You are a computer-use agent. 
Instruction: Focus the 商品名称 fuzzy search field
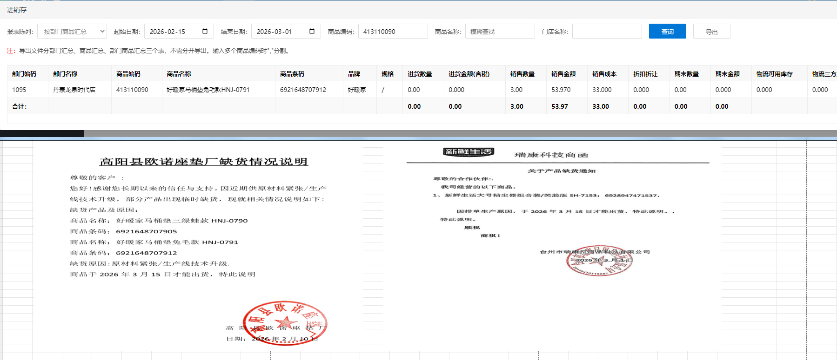pos(500,32)
